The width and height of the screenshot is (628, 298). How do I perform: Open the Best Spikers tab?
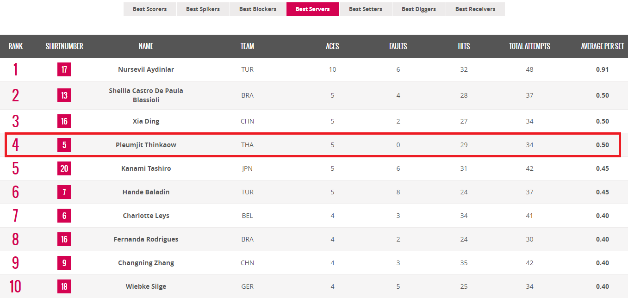tap(203, 9)
